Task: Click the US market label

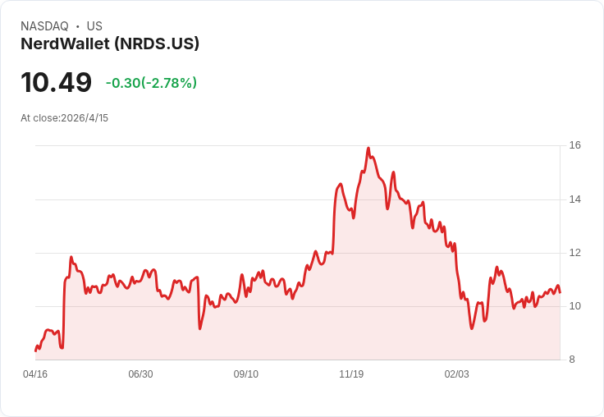Action: tap(94, 25)
